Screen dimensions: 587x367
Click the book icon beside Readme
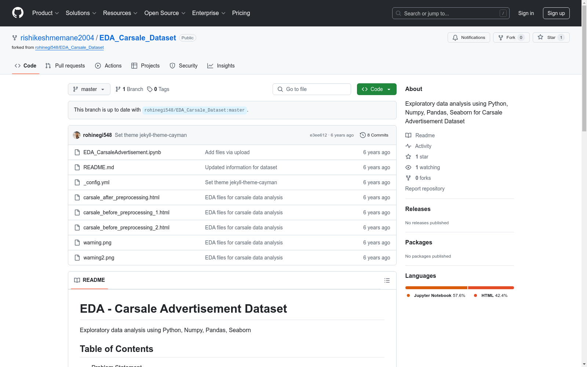tap(408, 135)
